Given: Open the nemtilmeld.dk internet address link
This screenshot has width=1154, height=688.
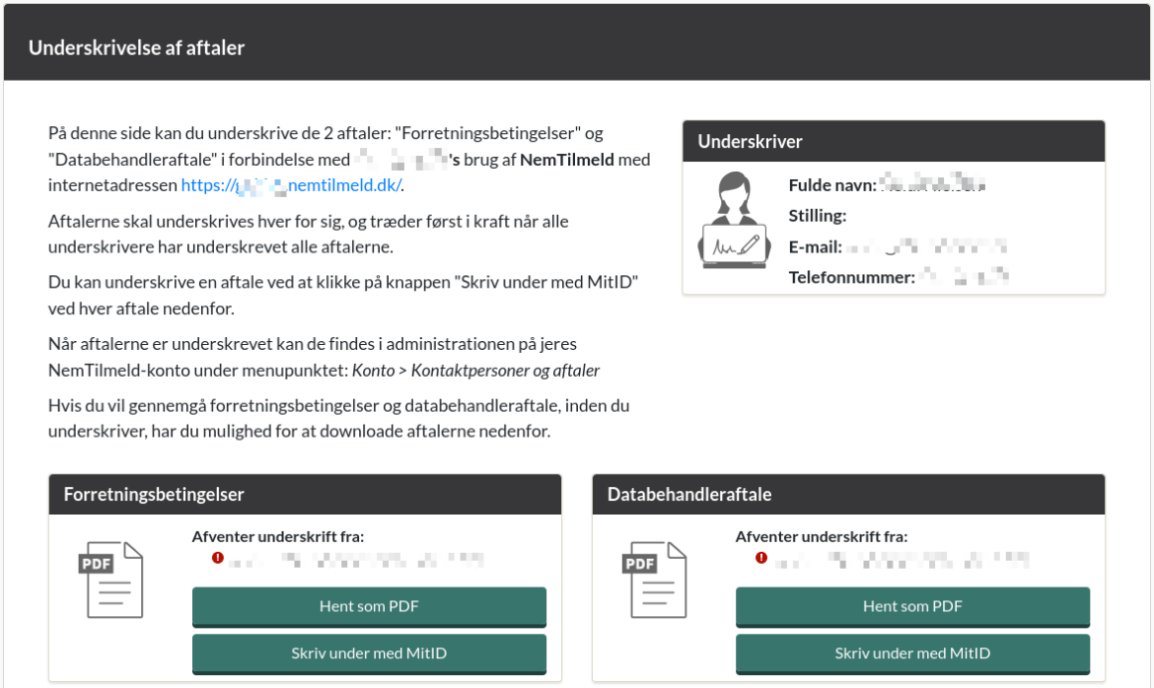Looking at the screenshot, I should 290,185.
